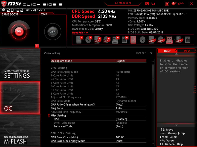197x147 pixels.
Task: Collapse the Misc Setting group
Action: click(49, 115)
